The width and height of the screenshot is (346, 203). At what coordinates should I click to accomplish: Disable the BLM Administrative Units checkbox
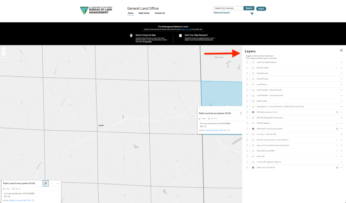click(x=253, y=112)
